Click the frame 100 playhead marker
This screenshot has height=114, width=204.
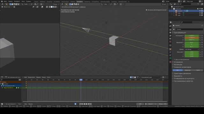tap(81, 80)
